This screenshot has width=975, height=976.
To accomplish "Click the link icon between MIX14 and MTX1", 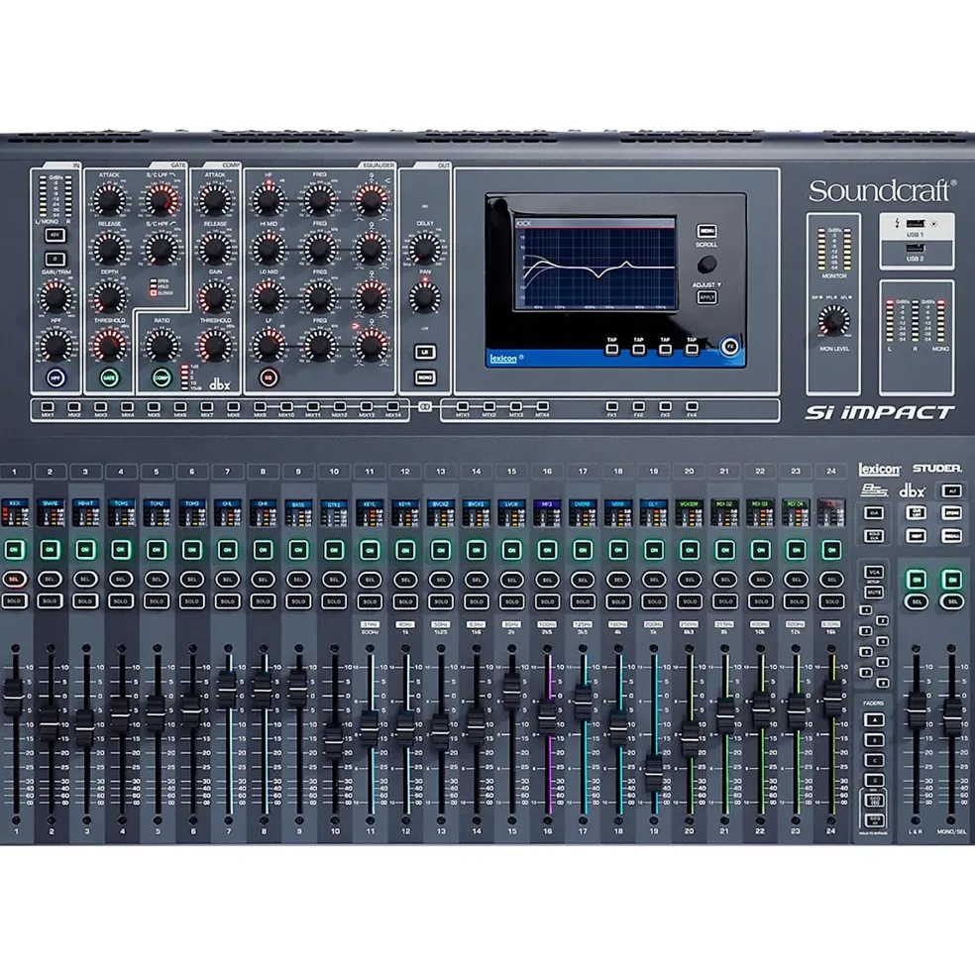I will (x=425, y=406).
